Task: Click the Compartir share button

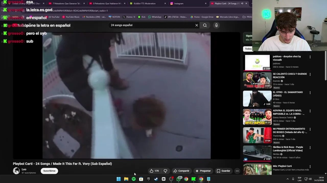Action: (x=181, y=171)
